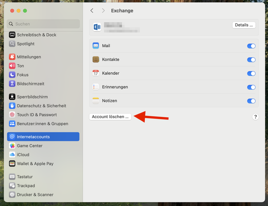Click the Spotlight magnifier icon in sidebar

(12, 44)
